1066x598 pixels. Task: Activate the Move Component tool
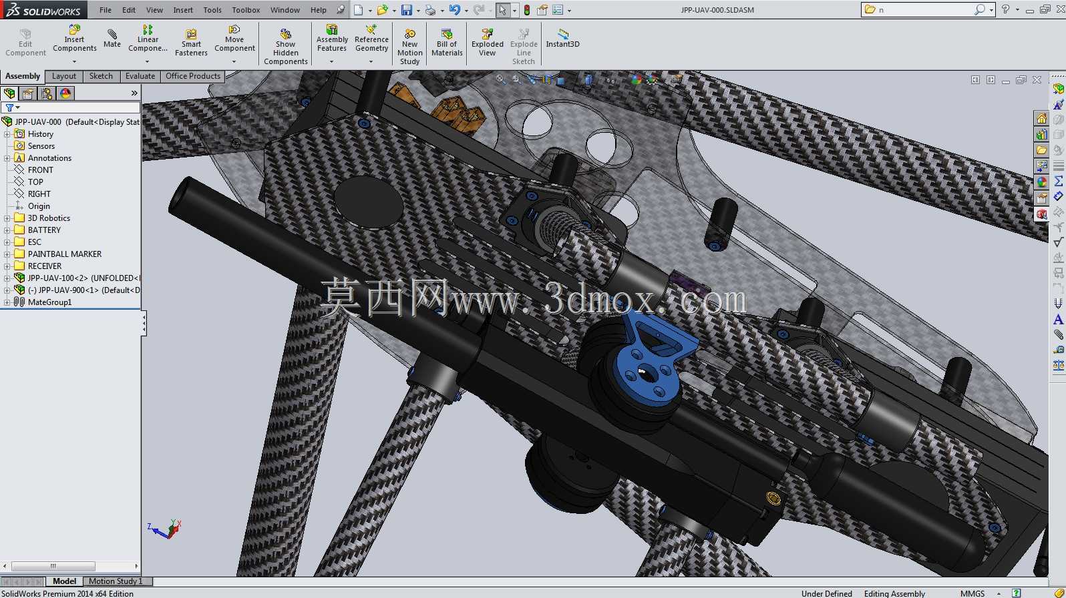click(x=234, y=39)
